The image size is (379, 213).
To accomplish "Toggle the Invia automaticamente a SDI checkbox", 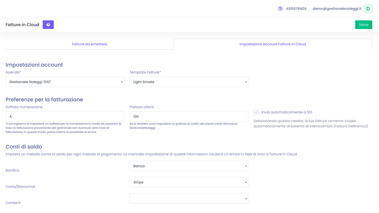I will click(x=256, y=112).
